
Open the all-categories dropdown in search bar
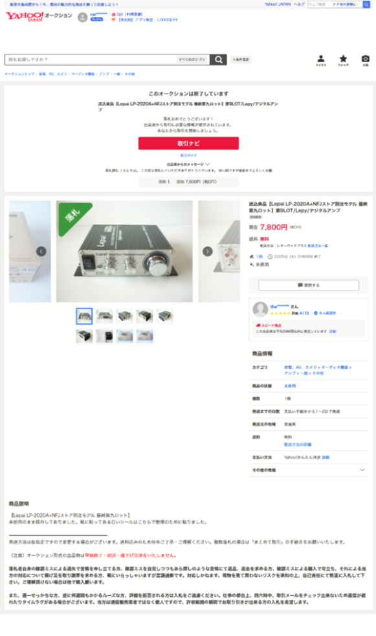coord(193,60)
